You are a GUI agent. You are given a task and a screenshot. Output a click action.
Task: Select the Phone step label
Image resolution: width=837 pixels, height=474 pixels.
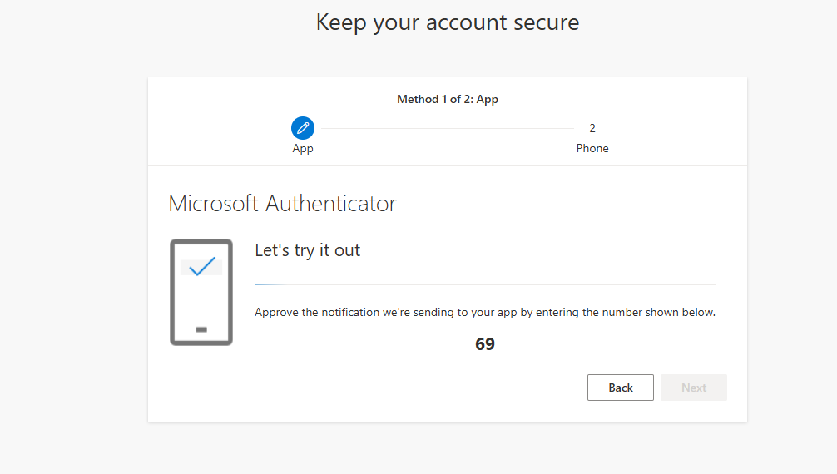(x=592, y=148)
